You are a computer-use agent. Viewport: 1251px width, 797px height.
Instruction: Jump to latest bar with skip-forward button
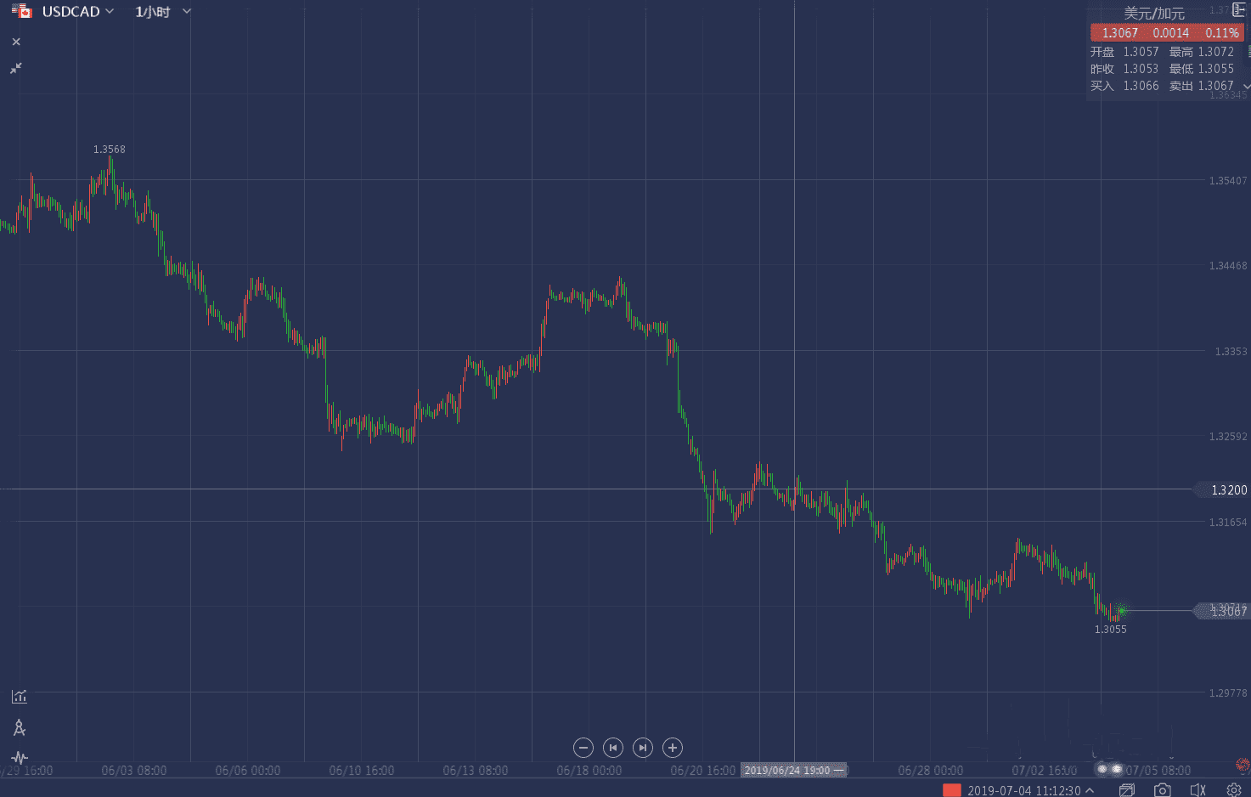[x=643, y=748]
